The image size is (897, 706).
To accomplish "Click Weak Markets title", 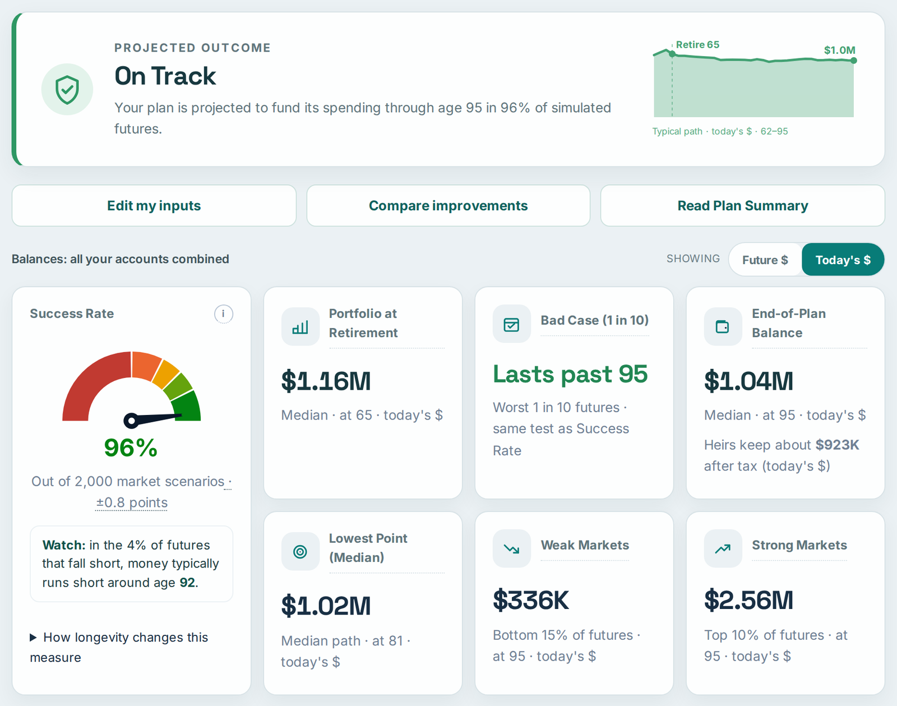I will click(585, 545).
